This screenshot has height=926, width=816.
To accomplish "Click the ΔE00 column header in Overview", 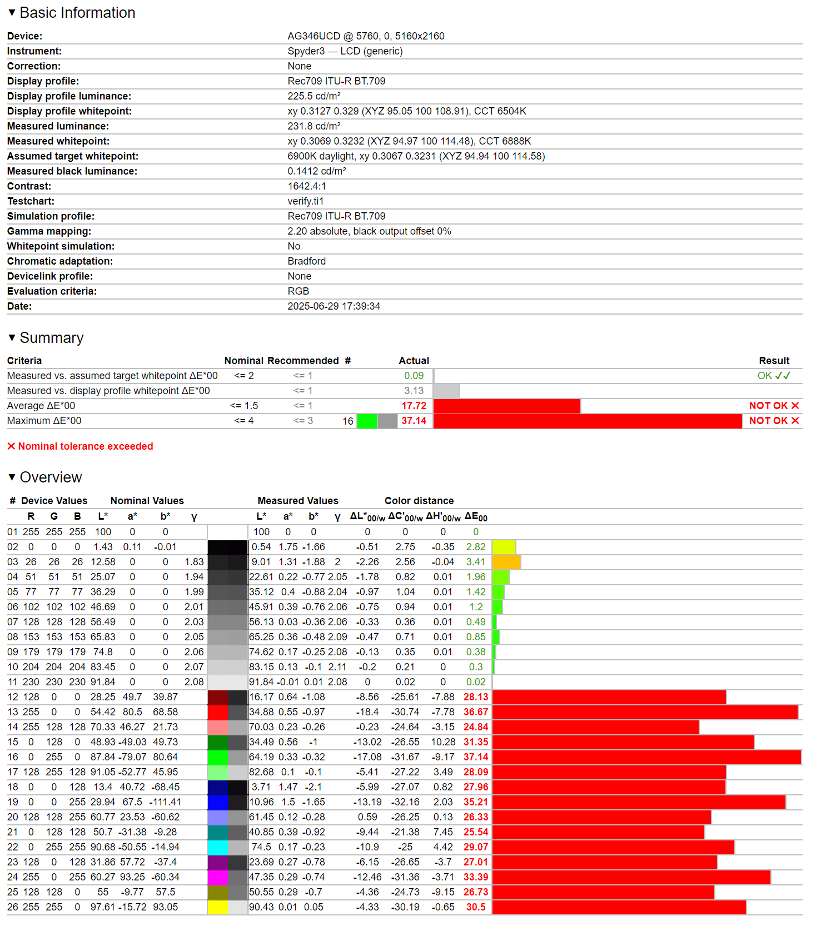I will (x=476, y=517).
